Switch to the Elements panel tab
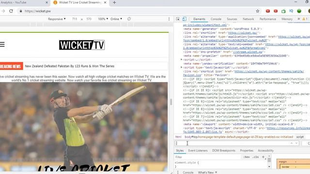Viewport: 310px width, 174px height. tap(199, 19)
